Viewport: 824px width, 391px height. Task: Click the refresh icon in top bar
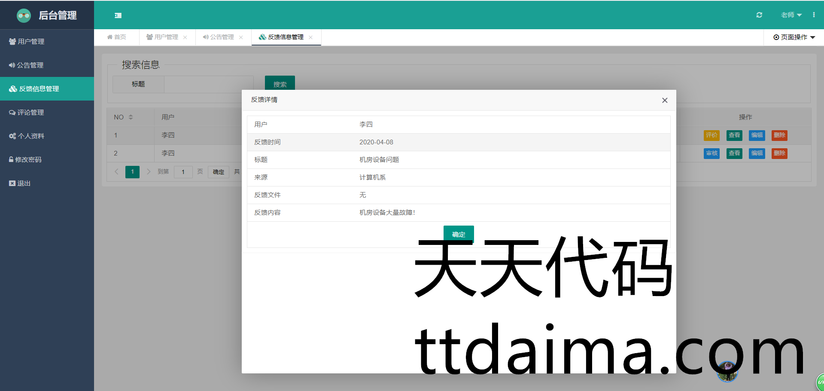coord(759,15)
